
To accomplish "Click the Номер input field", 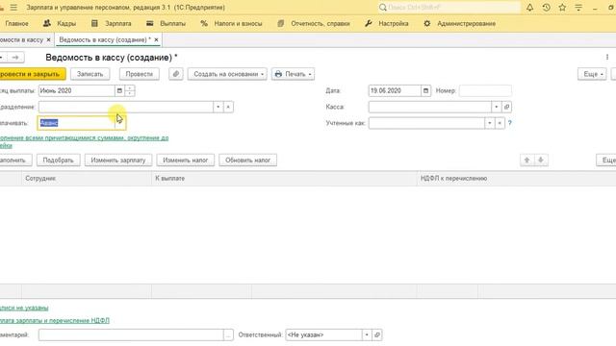I will pyautogui.click(x=485, y=90).
